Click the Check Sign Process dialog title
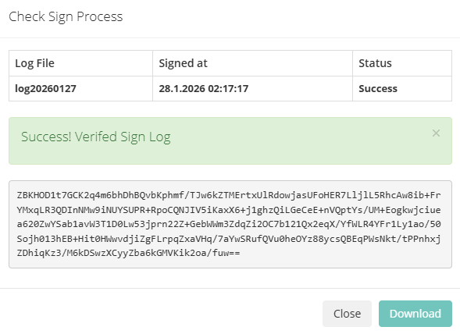Image resolution: width=460 pixels, height=334 pixels. point(66,16)
